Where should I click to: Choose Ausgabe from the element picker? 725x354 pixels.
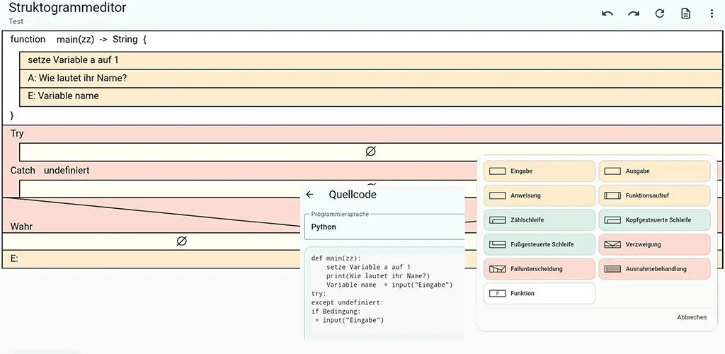coord(654,171)
